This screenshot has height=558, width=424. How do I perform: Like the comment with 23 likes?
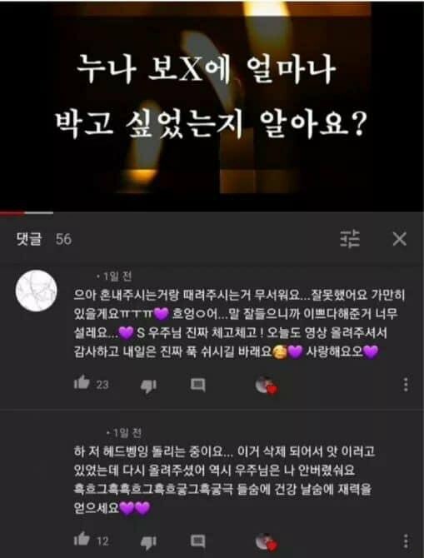coord(82,383)
